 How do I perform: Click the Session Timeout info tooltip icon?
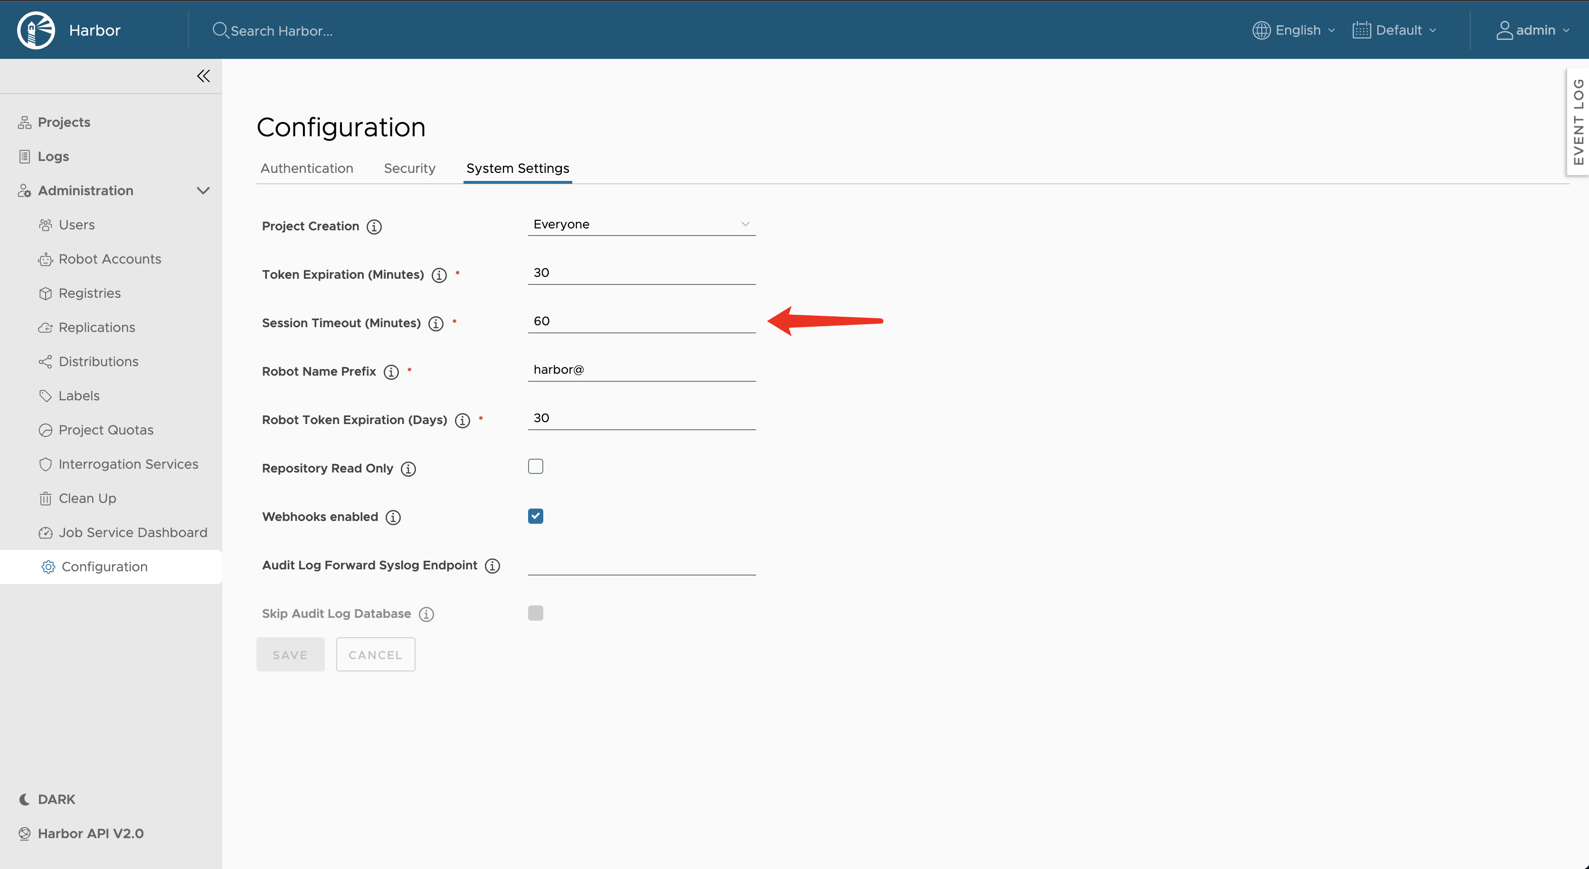(435, 323)
